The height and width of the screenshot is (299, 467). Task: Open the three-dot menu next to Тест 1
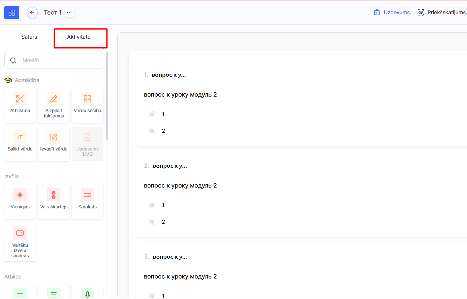click(70, 13)
